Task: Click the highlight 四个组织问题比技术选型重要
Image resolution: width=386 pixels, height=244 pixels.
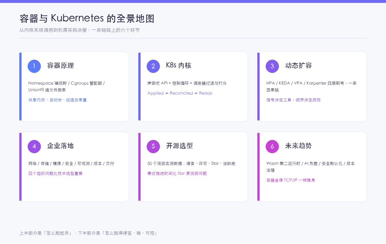Action: 55,173
